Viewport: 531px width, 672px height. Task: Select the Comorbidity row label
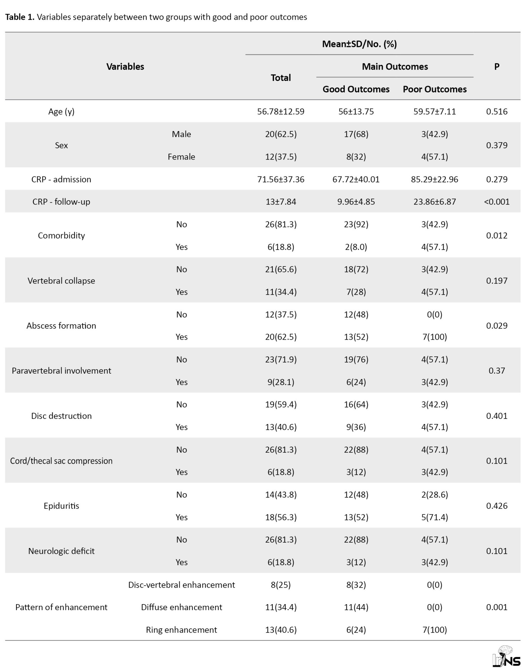(x=61, y=236)
